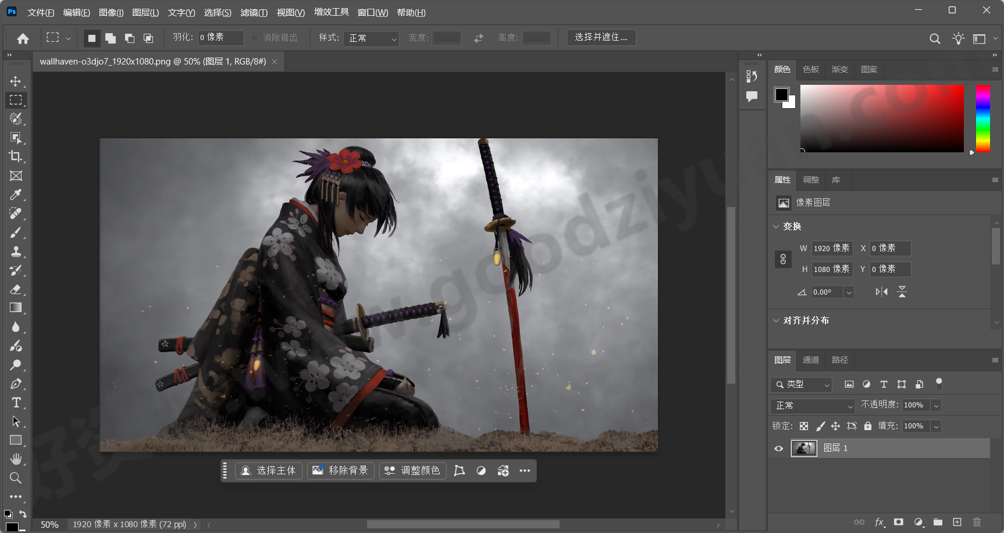This screenshot has width=1004, height=533.
Task: Click the W width field showing 1920 像素
Action: tap(831, 248)
